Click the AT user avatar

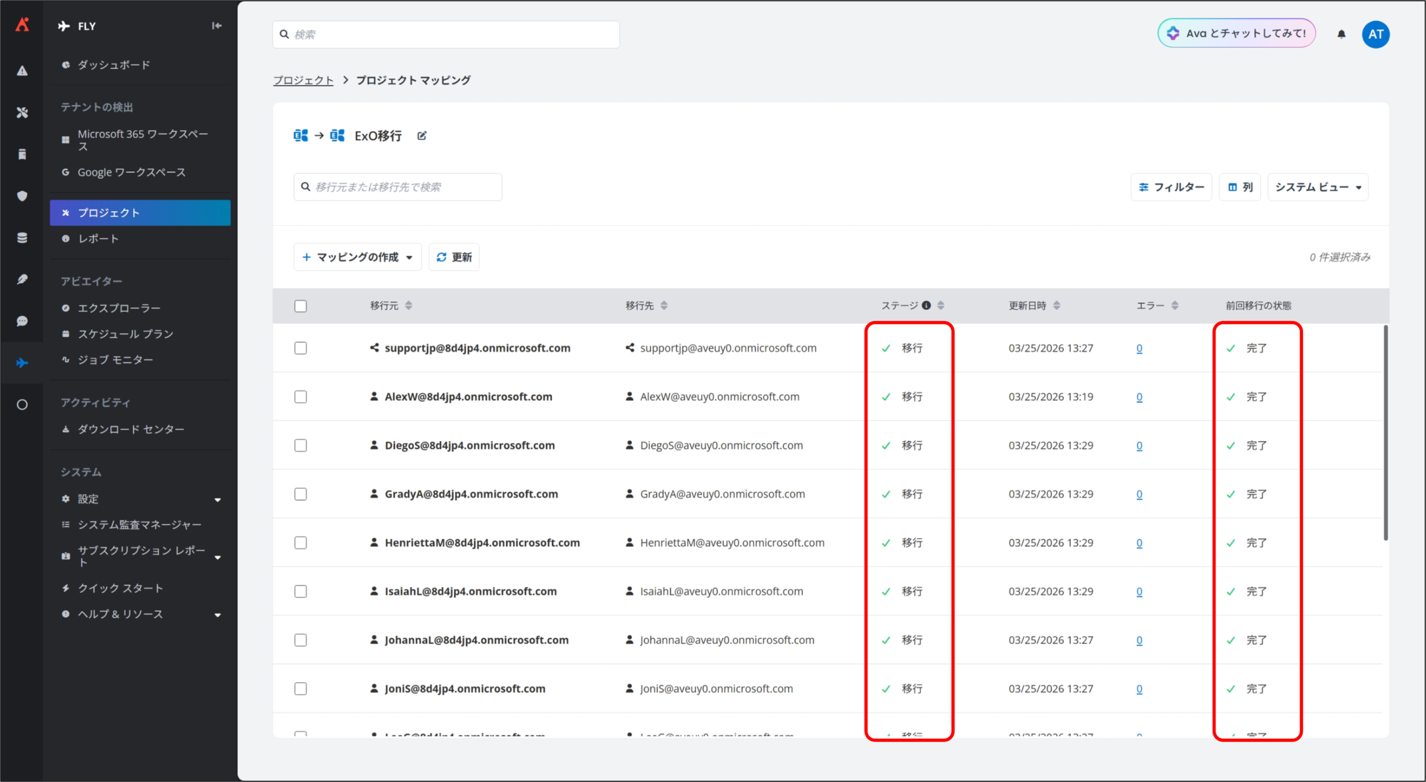point(1375,35)
